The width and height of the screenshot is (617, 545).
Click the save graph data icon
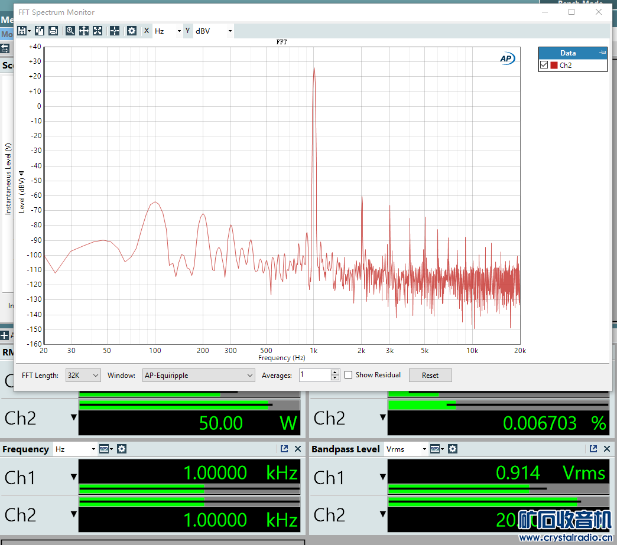click(x=22, y=31)
